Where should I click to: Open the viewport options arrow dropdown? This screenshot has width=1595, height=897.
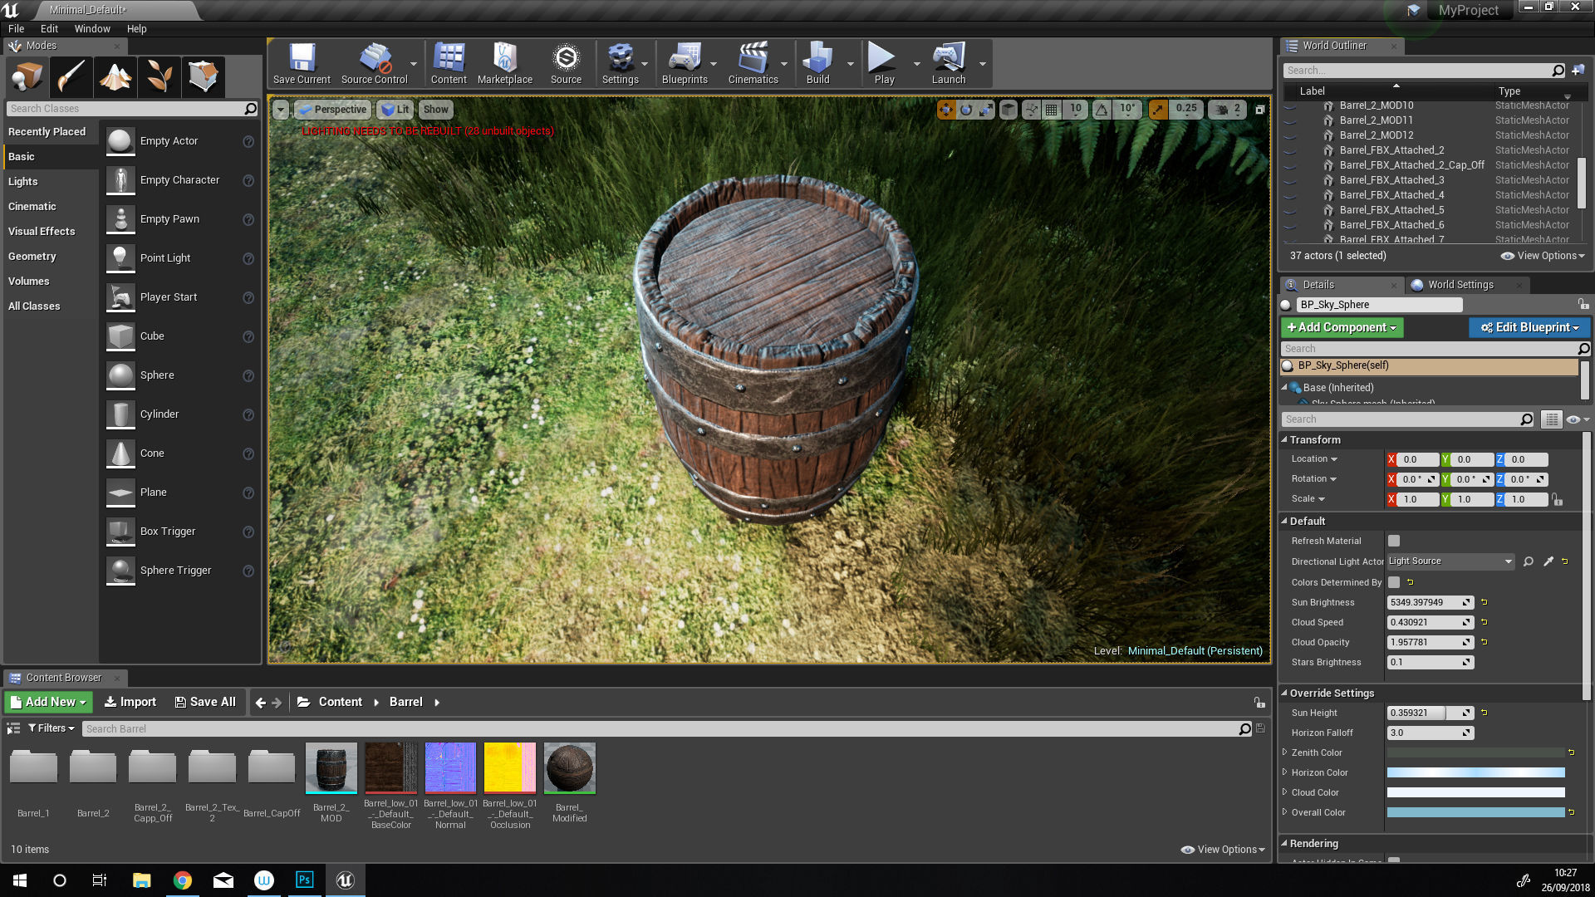[x=280, y=110]
